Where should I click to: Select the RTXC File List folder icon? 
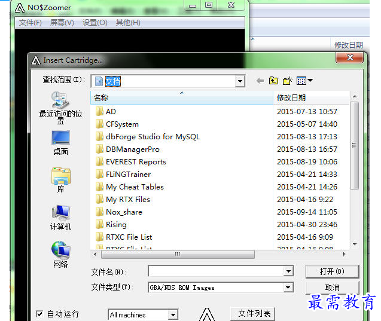click(x=99, y=237)
